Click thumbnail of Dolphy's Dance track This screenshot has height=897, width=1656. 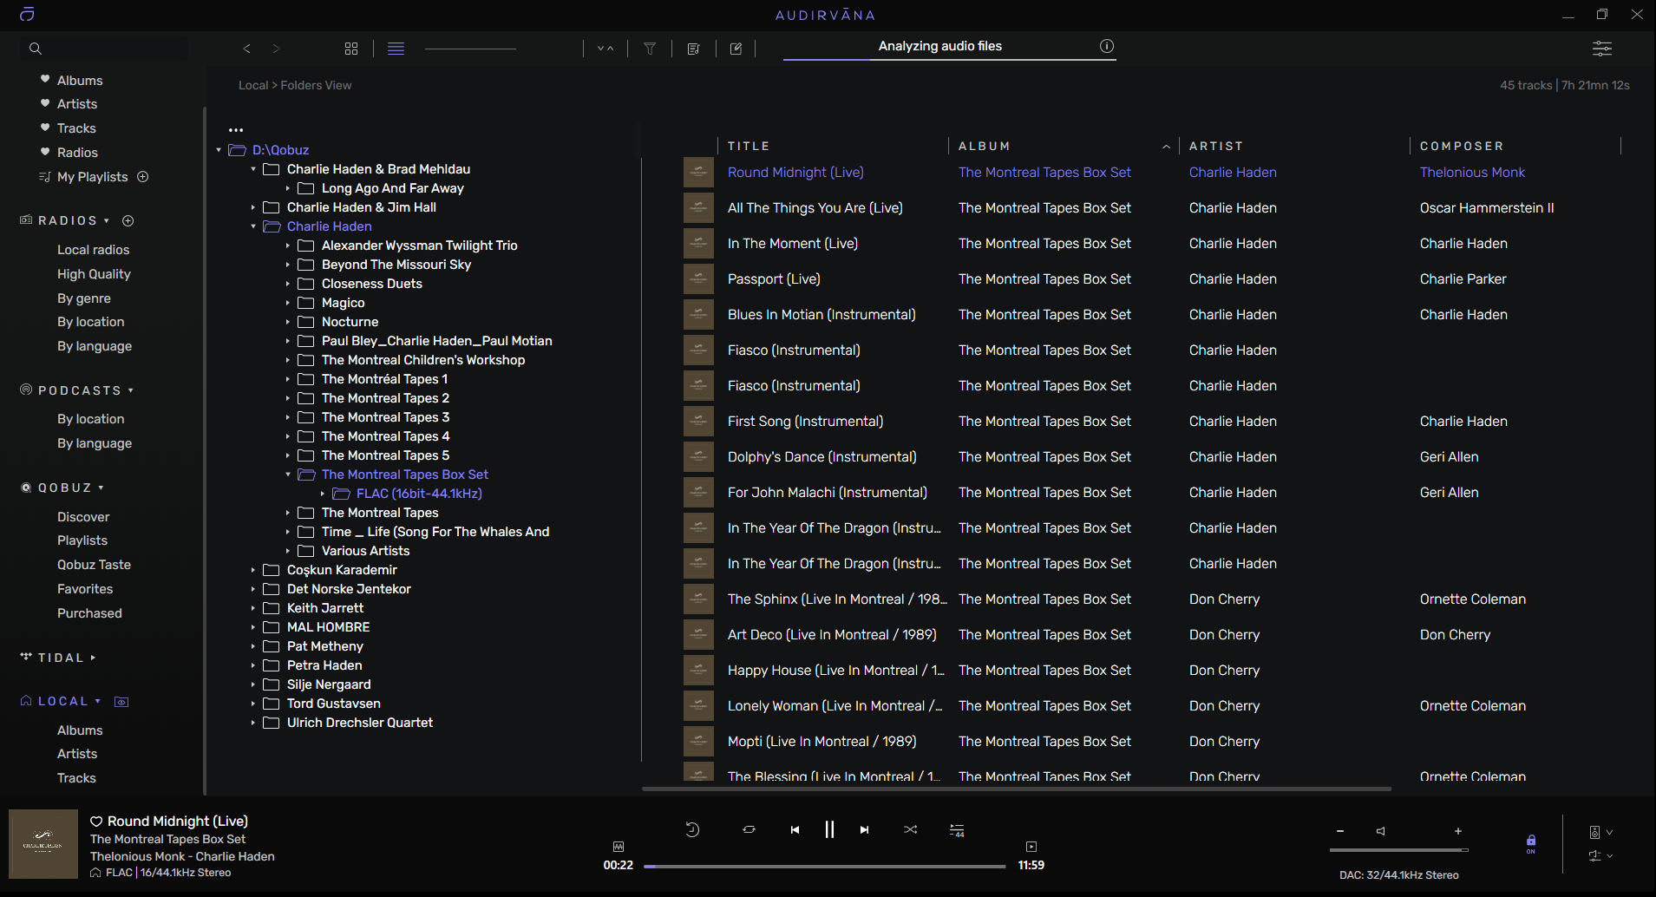698,456
